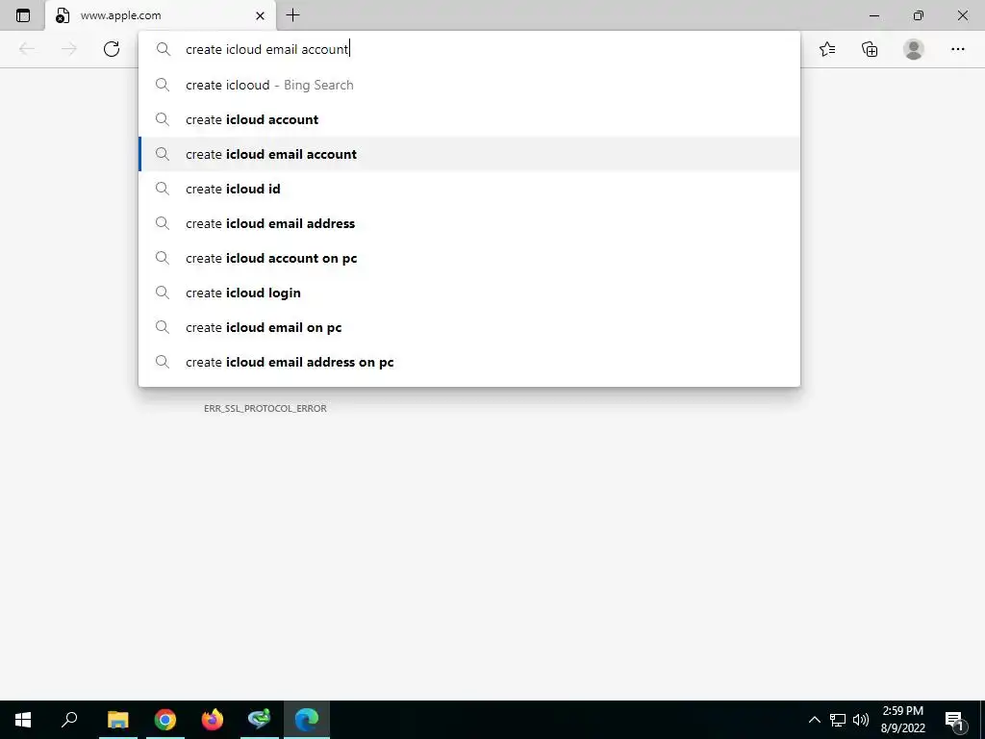Restore down the Edge window
Image resolution: width=985 pixels, height=739 pixels.
pyautogui.click(x=919, y=15)
